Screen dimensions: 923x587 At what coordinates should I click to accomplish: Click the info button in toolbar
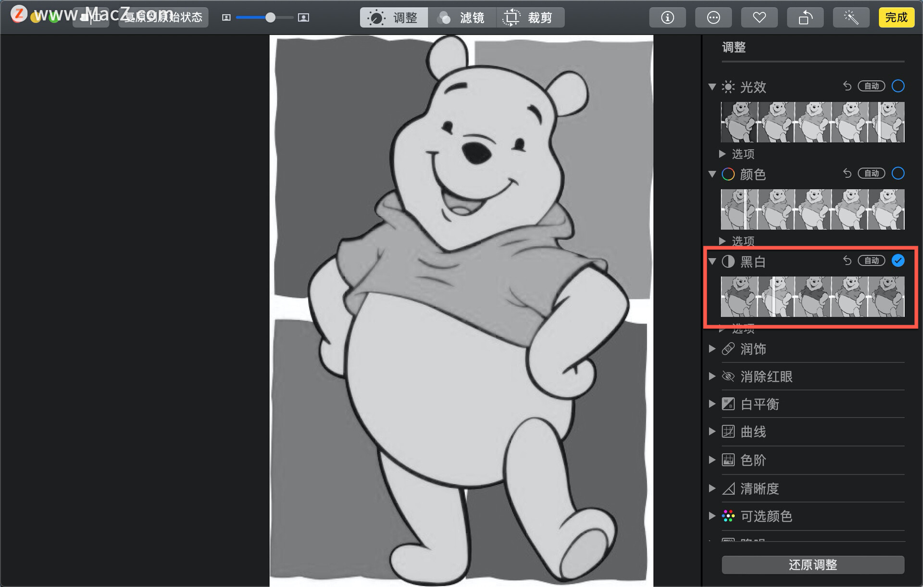(667, 18)
